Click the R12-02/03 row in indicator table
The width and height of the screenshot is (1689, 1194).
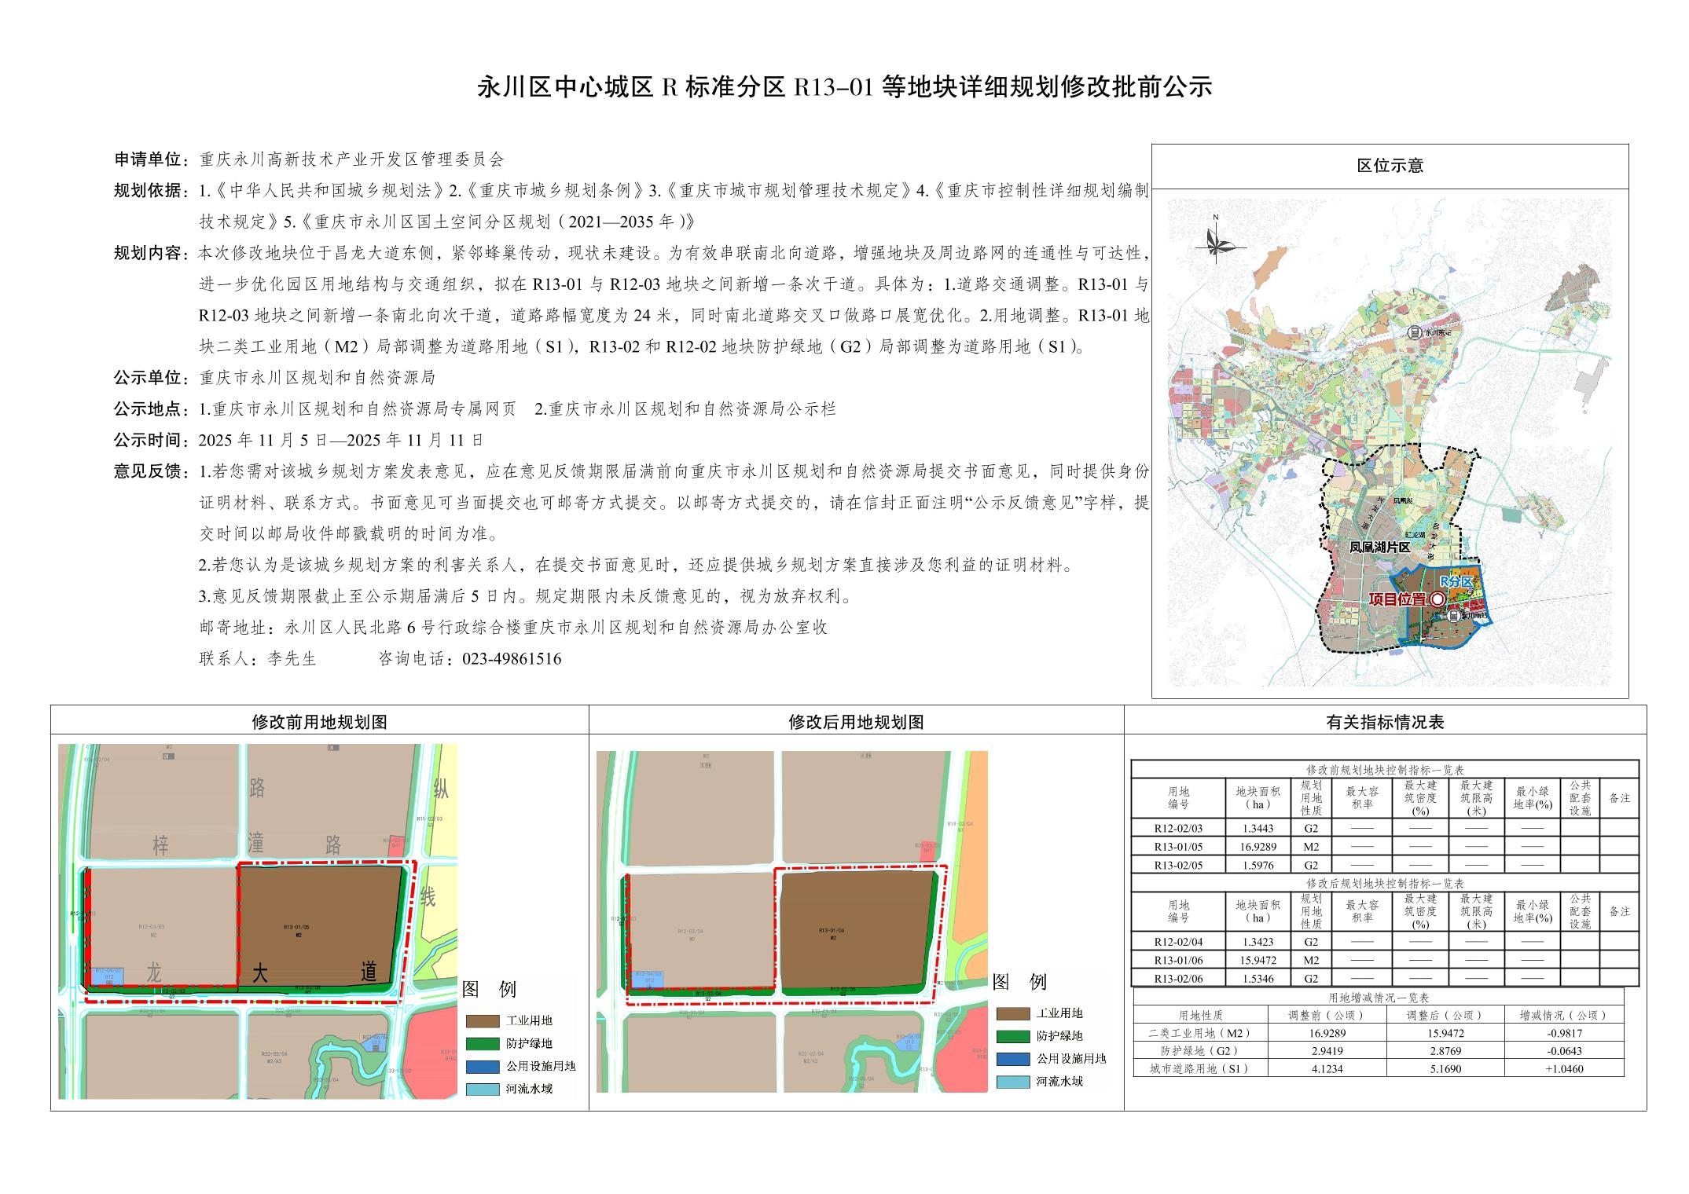click(1178, 828)
